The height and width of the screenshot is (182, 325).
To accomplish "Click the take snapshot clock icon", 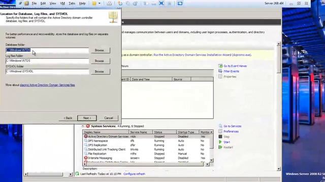I will pos(120,4).
